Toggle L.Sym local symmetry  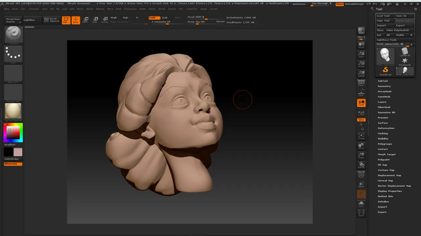tap(361, 113)
